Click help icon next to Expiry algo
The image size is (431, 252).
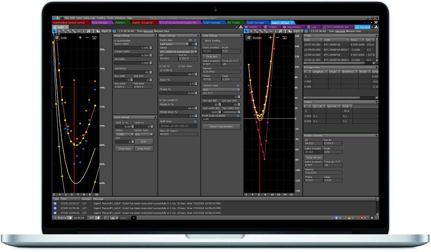pos(195,40)
